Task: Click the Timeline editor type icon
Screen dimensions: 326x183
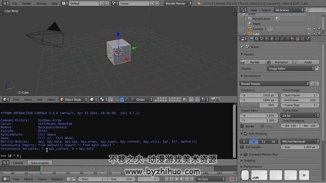Action: tap(5, 179)
